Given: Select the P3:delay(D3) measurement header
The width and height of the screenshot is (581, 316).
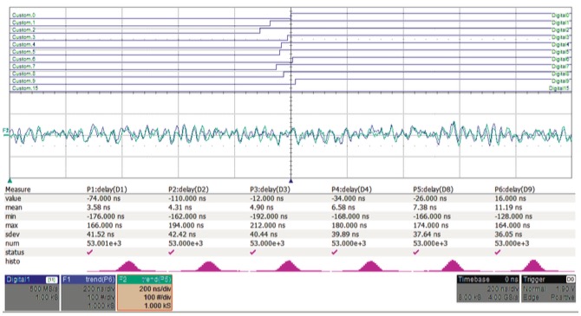Looking at the screenshot, I should pyautogui.click(x=270, y=190).
